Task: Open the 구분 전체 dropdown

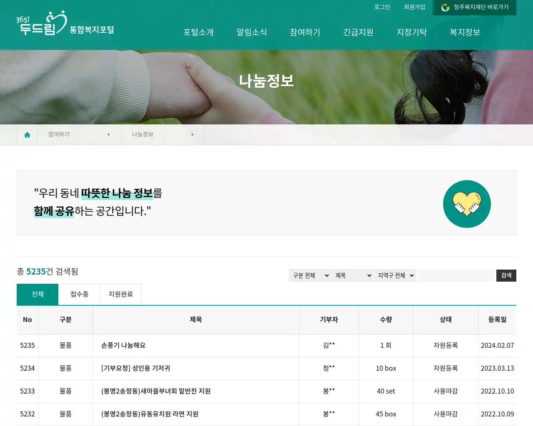Action: 309,275
